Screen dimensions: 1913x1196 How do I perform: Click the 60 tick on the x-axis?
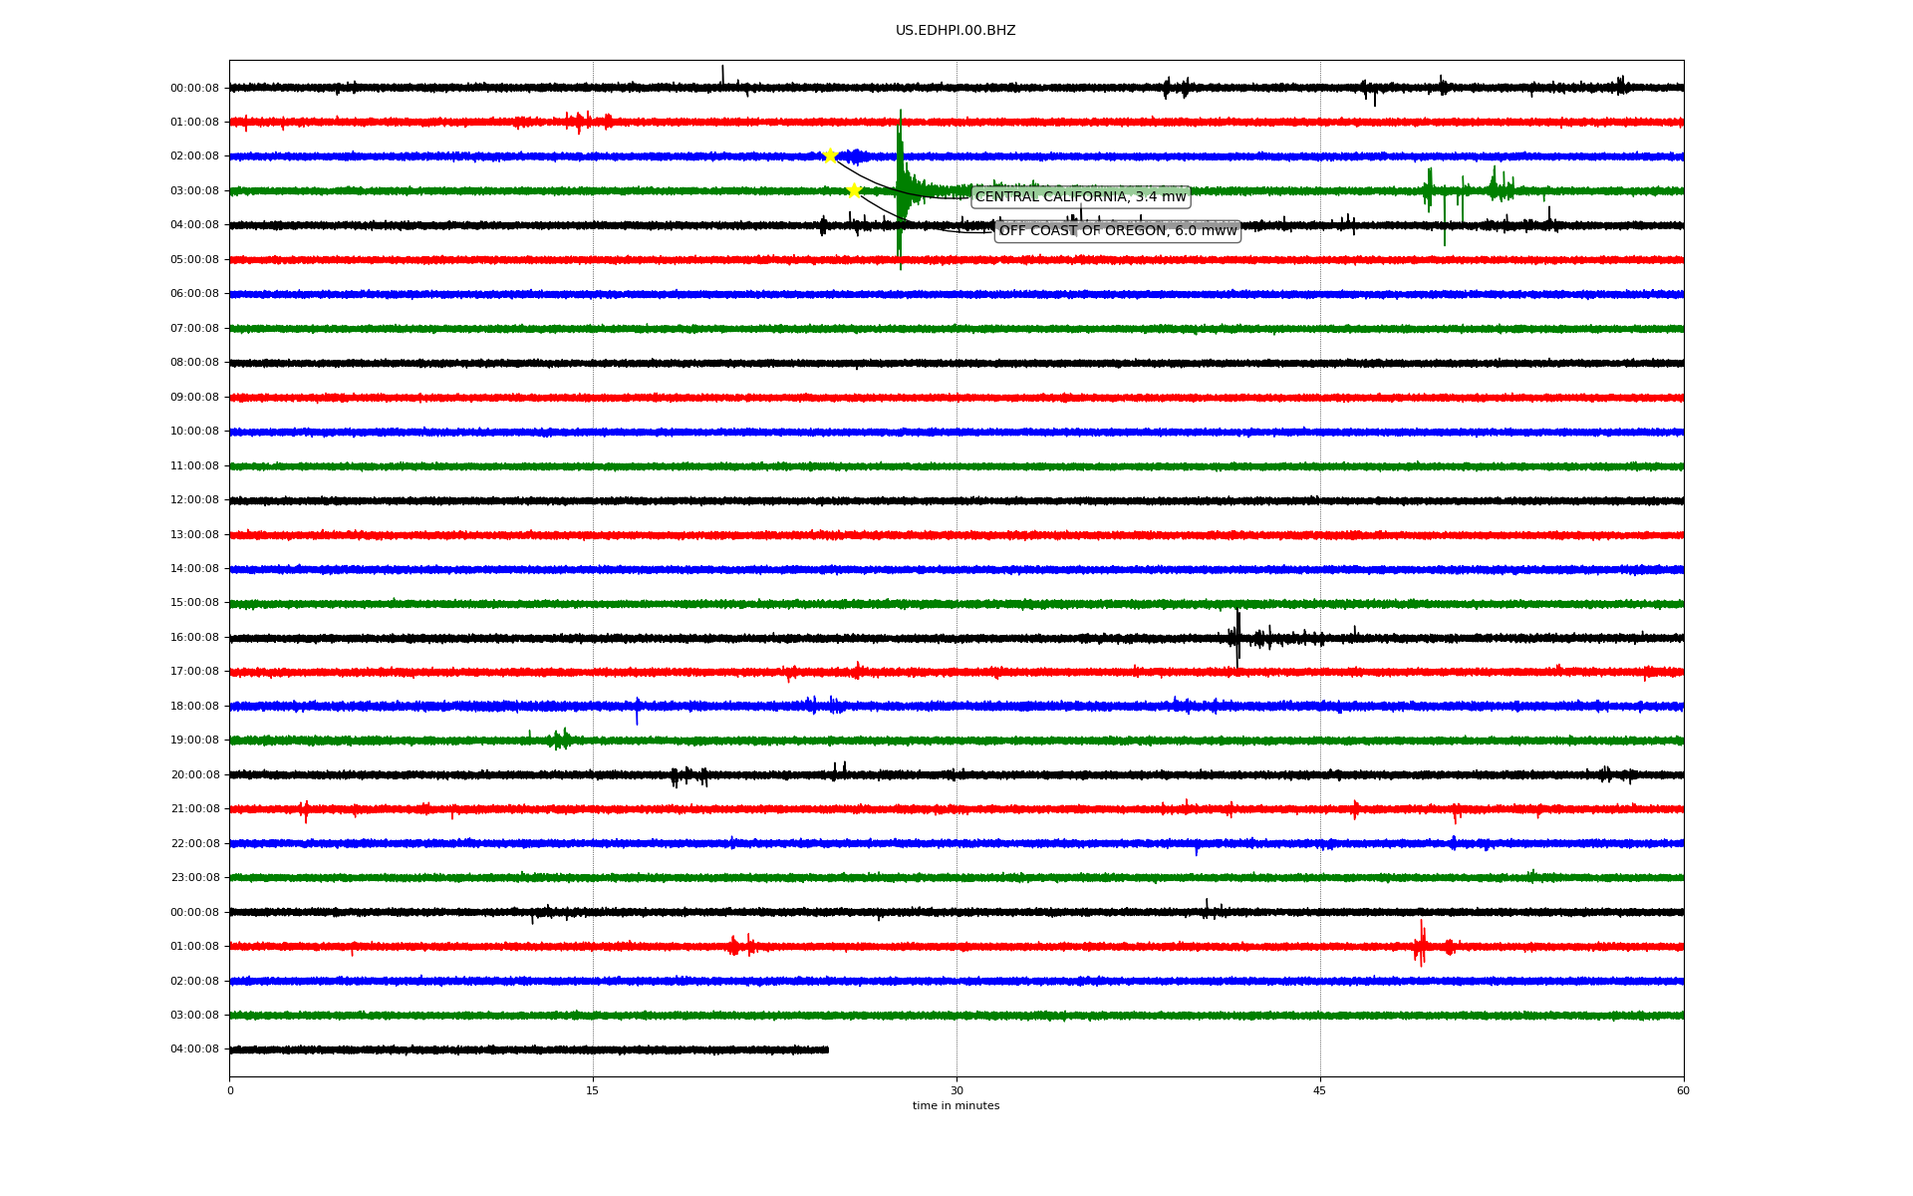pos(1683,1090)
